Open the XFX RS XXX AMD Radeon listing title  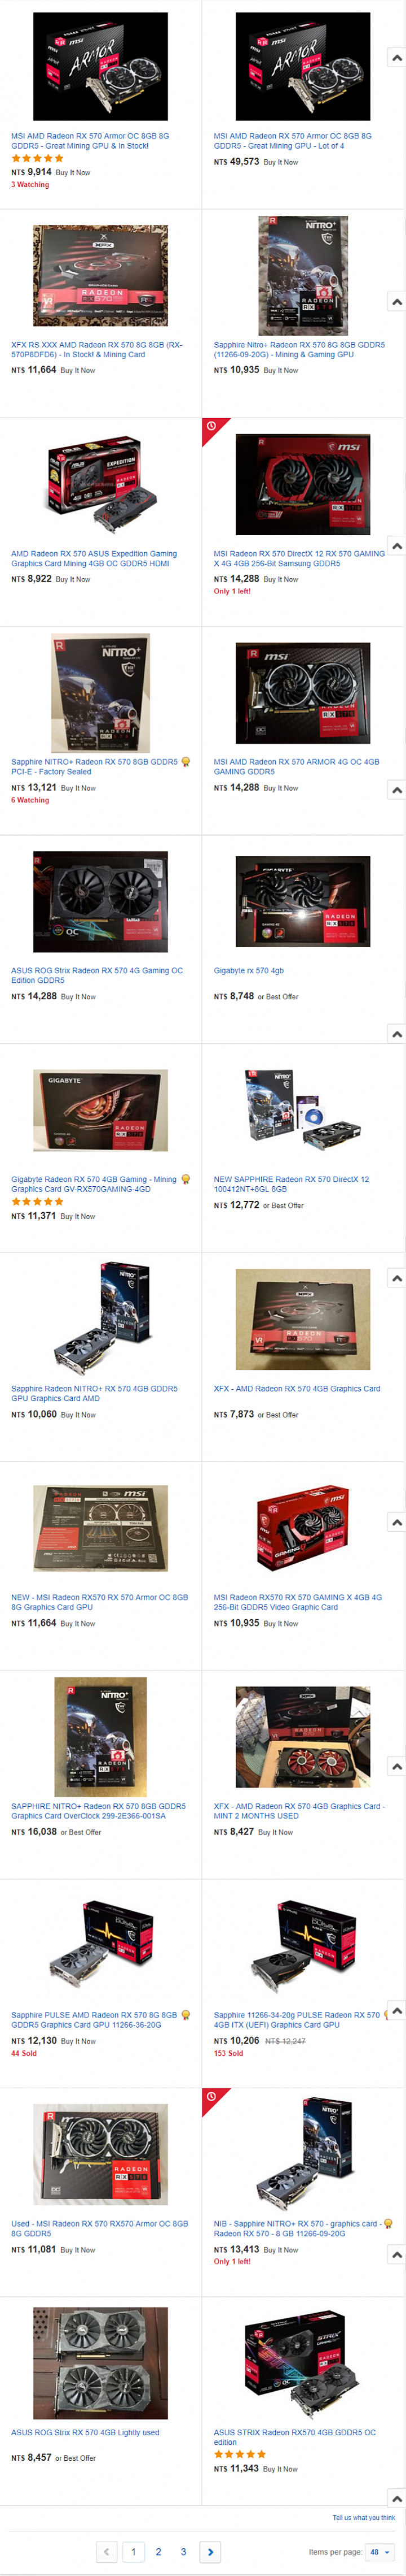(x=97, y=349)
